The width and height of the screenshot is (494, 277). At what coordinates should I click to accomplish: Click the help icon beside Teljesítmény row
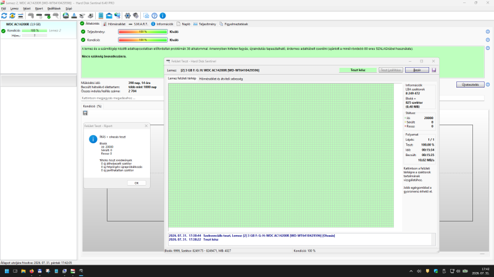tap(488, 32)
